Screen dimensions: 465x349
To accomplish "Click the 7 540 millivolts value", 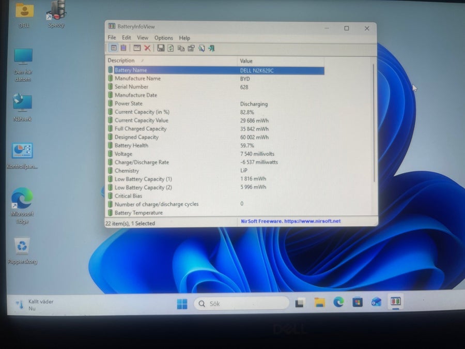I will click(x=257, y=154).
